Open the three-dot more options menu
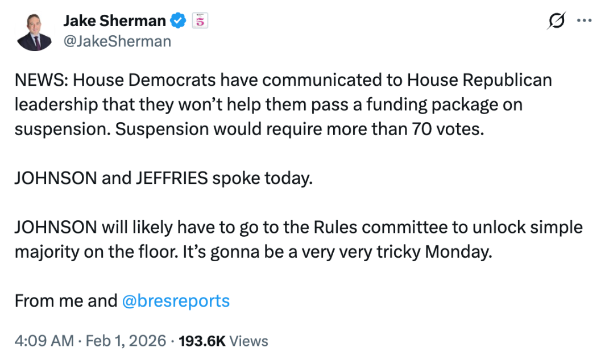 pos(584,20)
